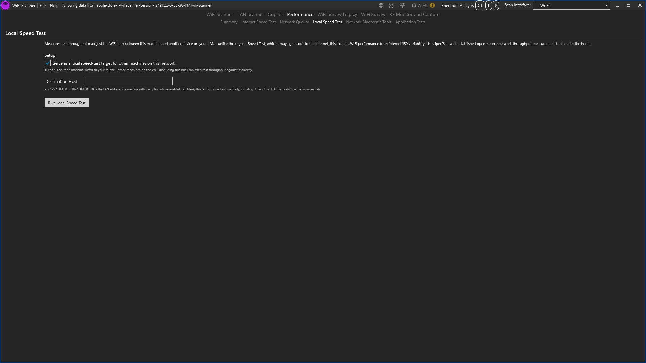
Task: Open the globe icon in title bar
Action: tap(381, 5)
